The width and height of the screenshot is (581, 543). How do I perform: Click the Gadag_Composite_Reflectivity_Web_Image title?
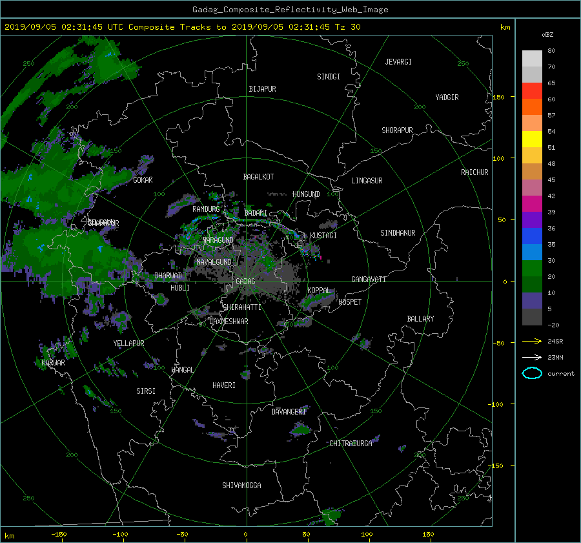point(290,10)
